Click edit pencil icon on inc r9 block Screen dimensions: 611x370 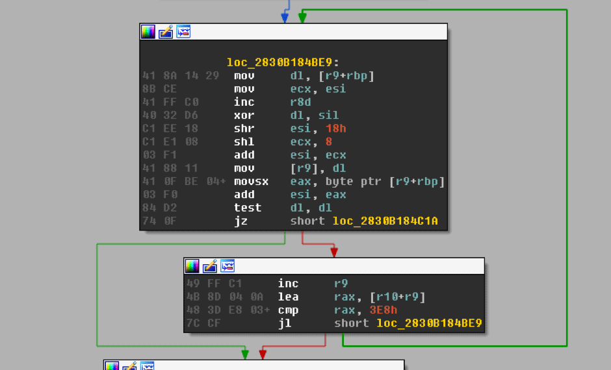click(x=209, y=265)
